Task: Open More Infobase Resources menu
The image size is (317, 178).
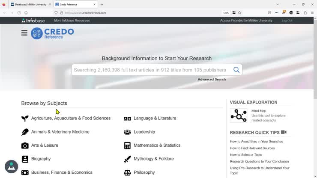Action: click(x=72, y=21)
